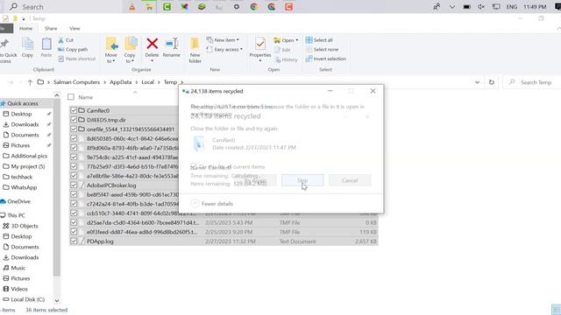This screenshot has height=315, width=561.
Task: Click Copy path in Clipboard group
Action: [x=73, y=49]
